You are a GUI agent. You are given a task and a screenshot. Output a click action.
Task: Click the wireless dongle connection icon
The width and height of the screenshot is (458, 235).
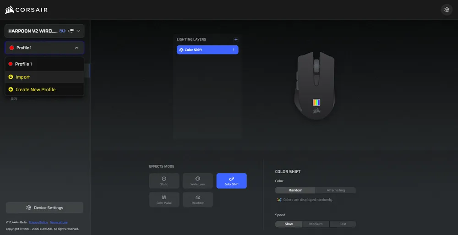[x=71, y=31]
